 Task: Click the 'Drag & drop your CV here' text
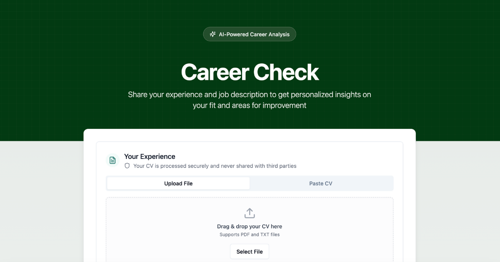click(249, 226)
